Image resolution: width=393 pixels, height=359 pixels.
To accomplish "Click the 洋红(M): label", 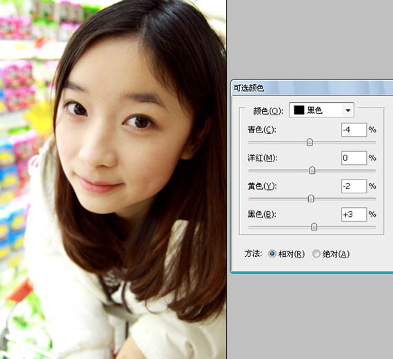I will pyautogui.click(x=262, y=158).
